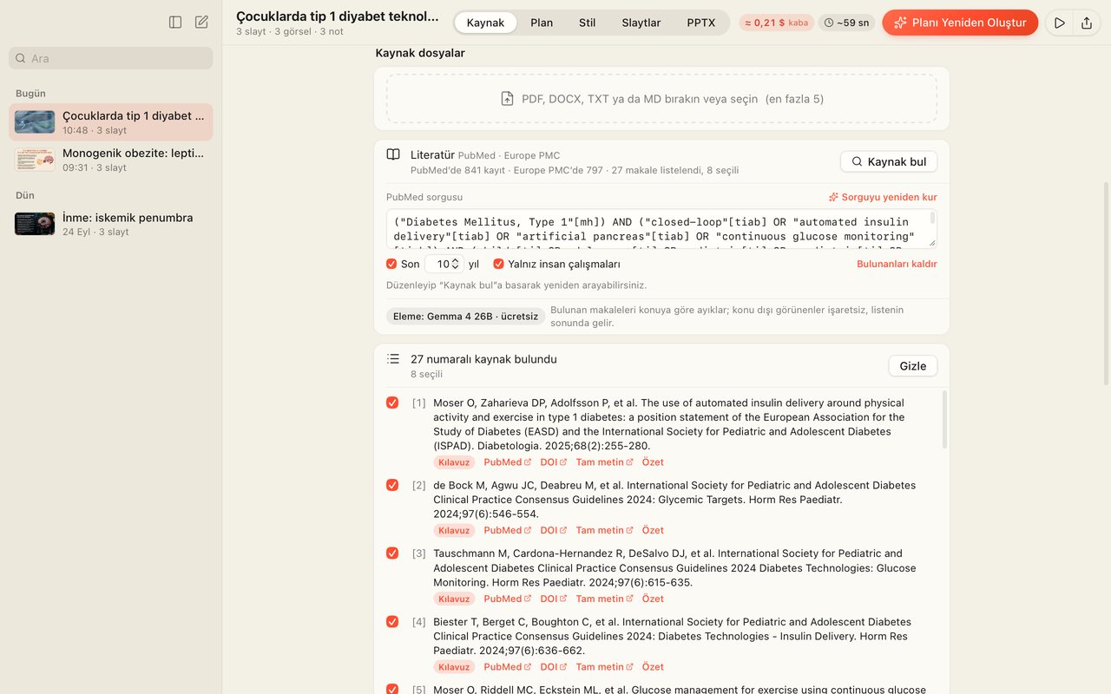Open Tam metin link for reference [4]
1111x694 pixels.
[x=604, y=667]
